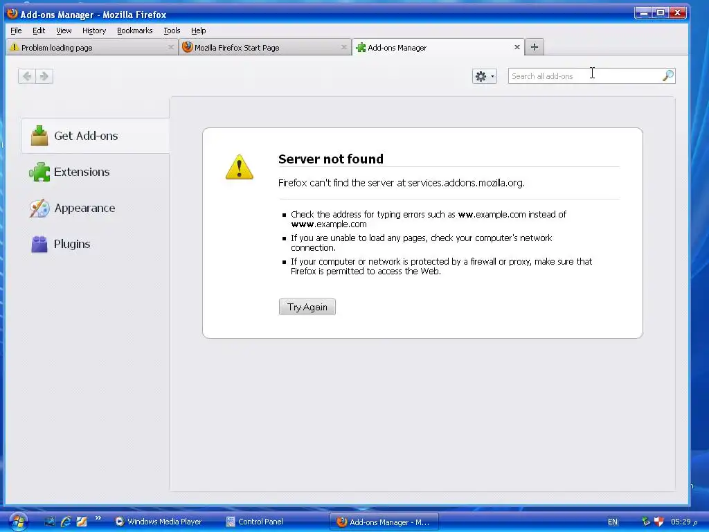Open the View menu

tap(64, 30)
